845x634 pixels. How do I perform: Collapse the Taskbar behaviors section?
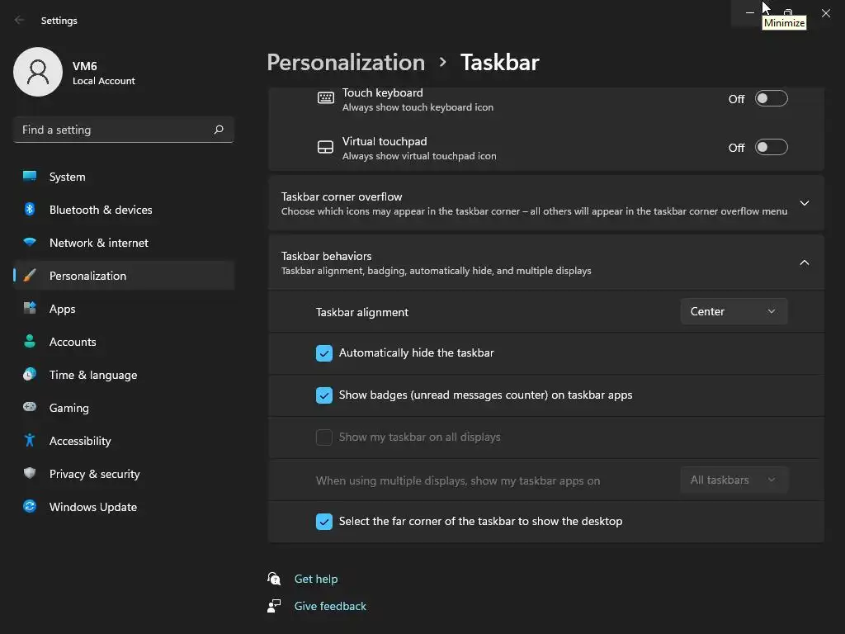click(x=804, y=263)
